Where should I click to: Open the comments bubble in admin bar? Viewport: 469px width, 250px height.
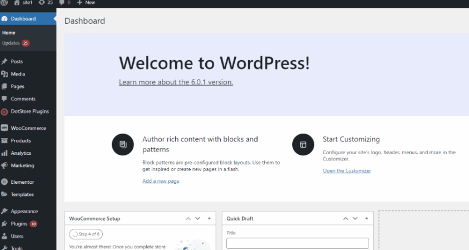[x=61, y=2]
